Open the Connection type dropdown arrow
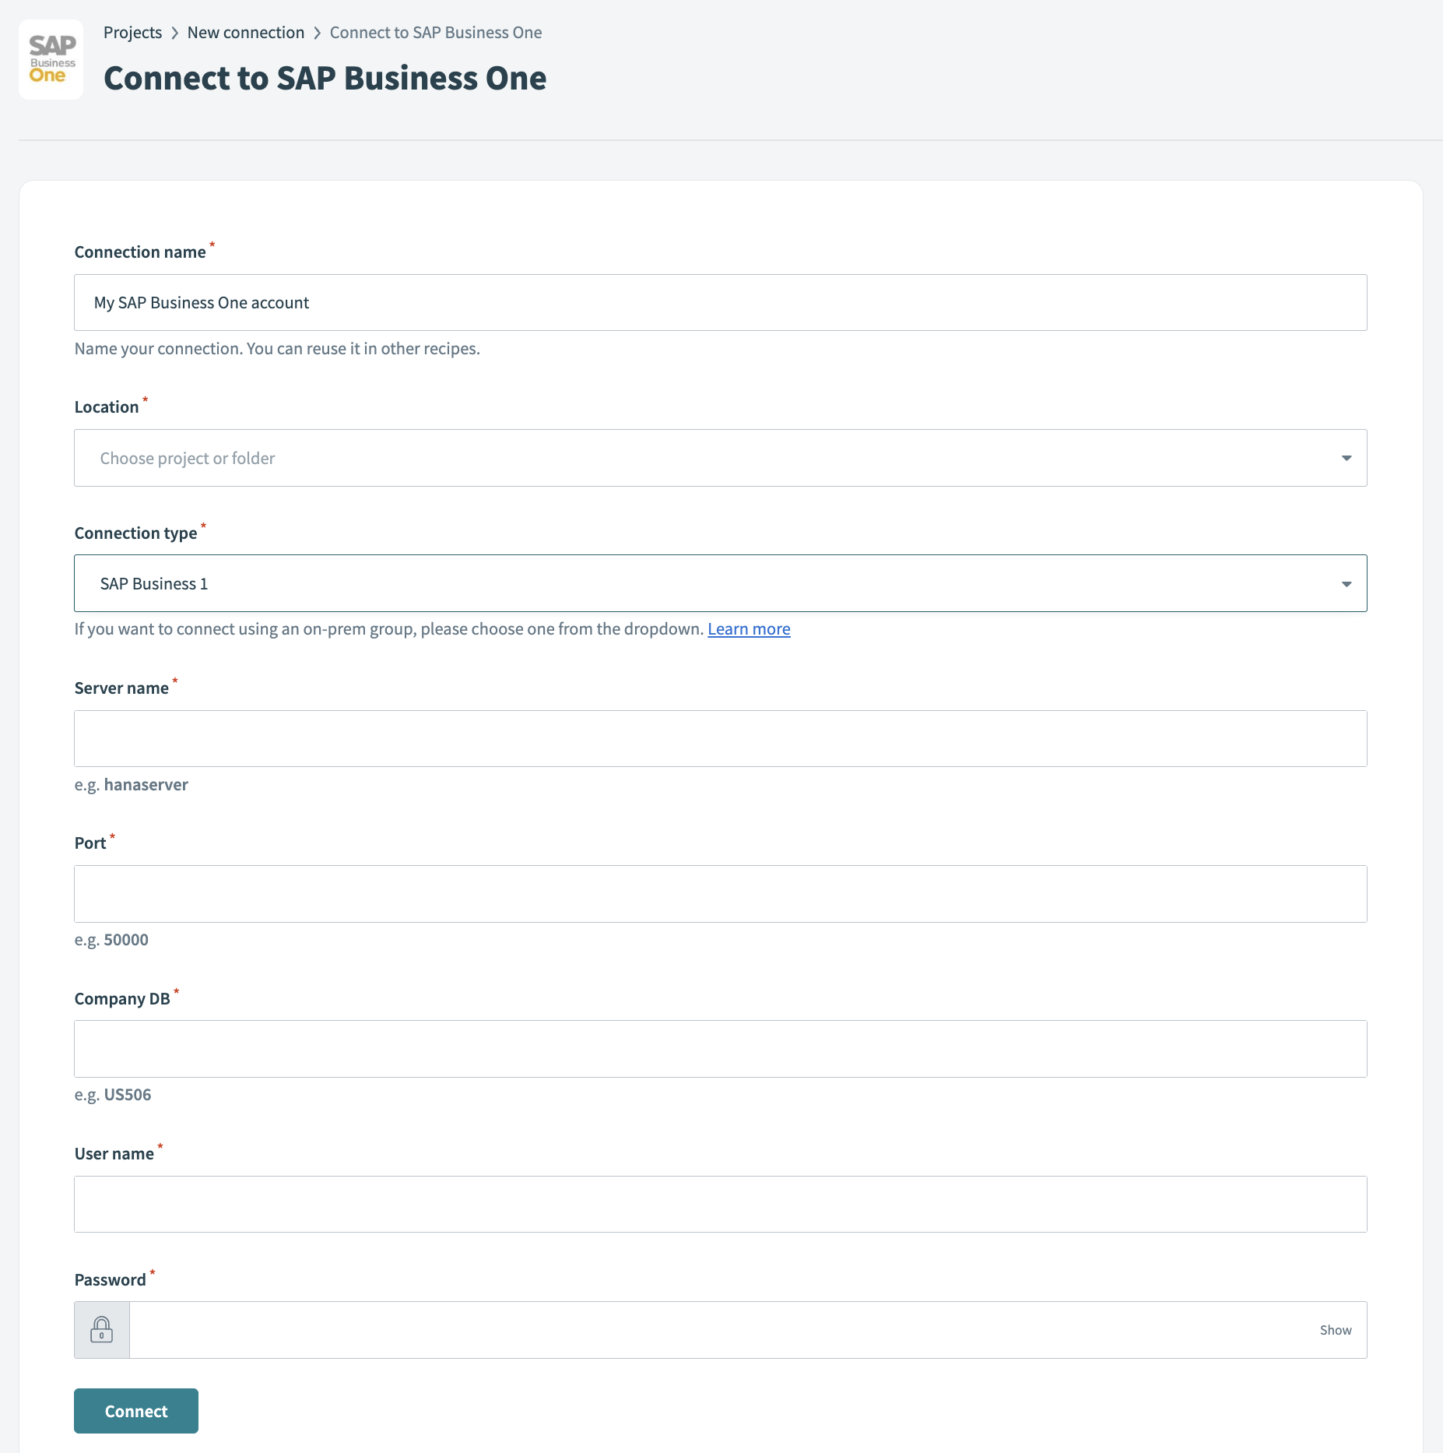 [1346, 582]
